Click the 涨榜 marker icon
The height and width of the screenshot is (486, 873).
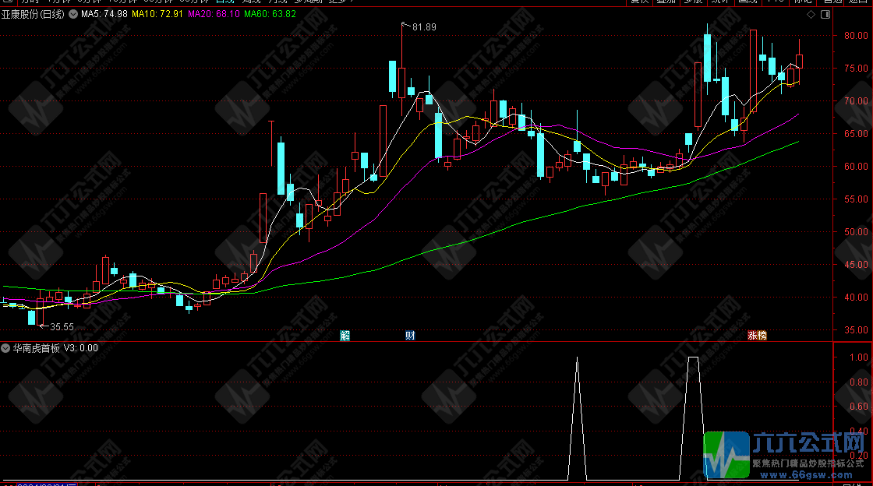pyautogui.click(x=757, y=336)
